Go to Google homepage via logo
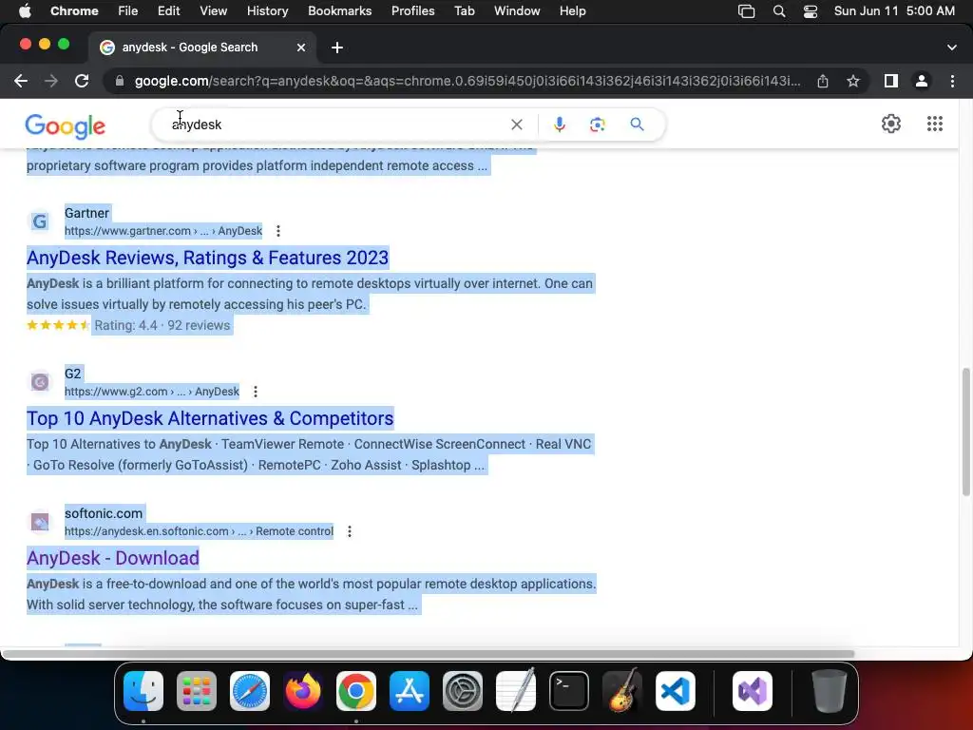The image size is (973, 730). click(66, 126)
